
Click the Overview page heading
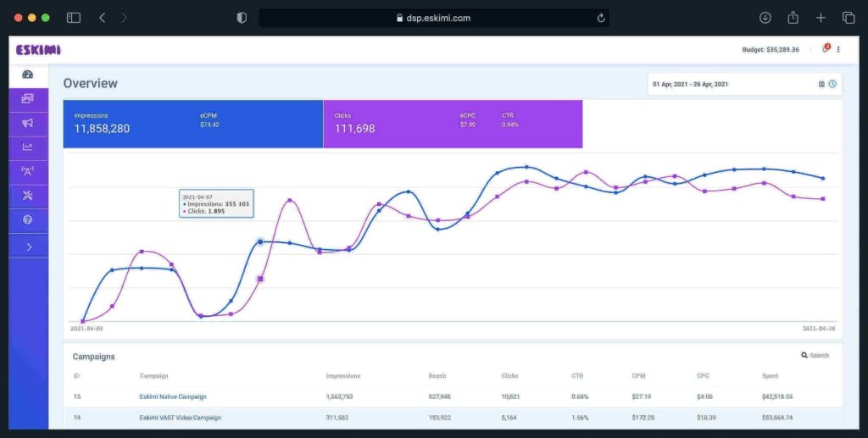tap(90, 84)
